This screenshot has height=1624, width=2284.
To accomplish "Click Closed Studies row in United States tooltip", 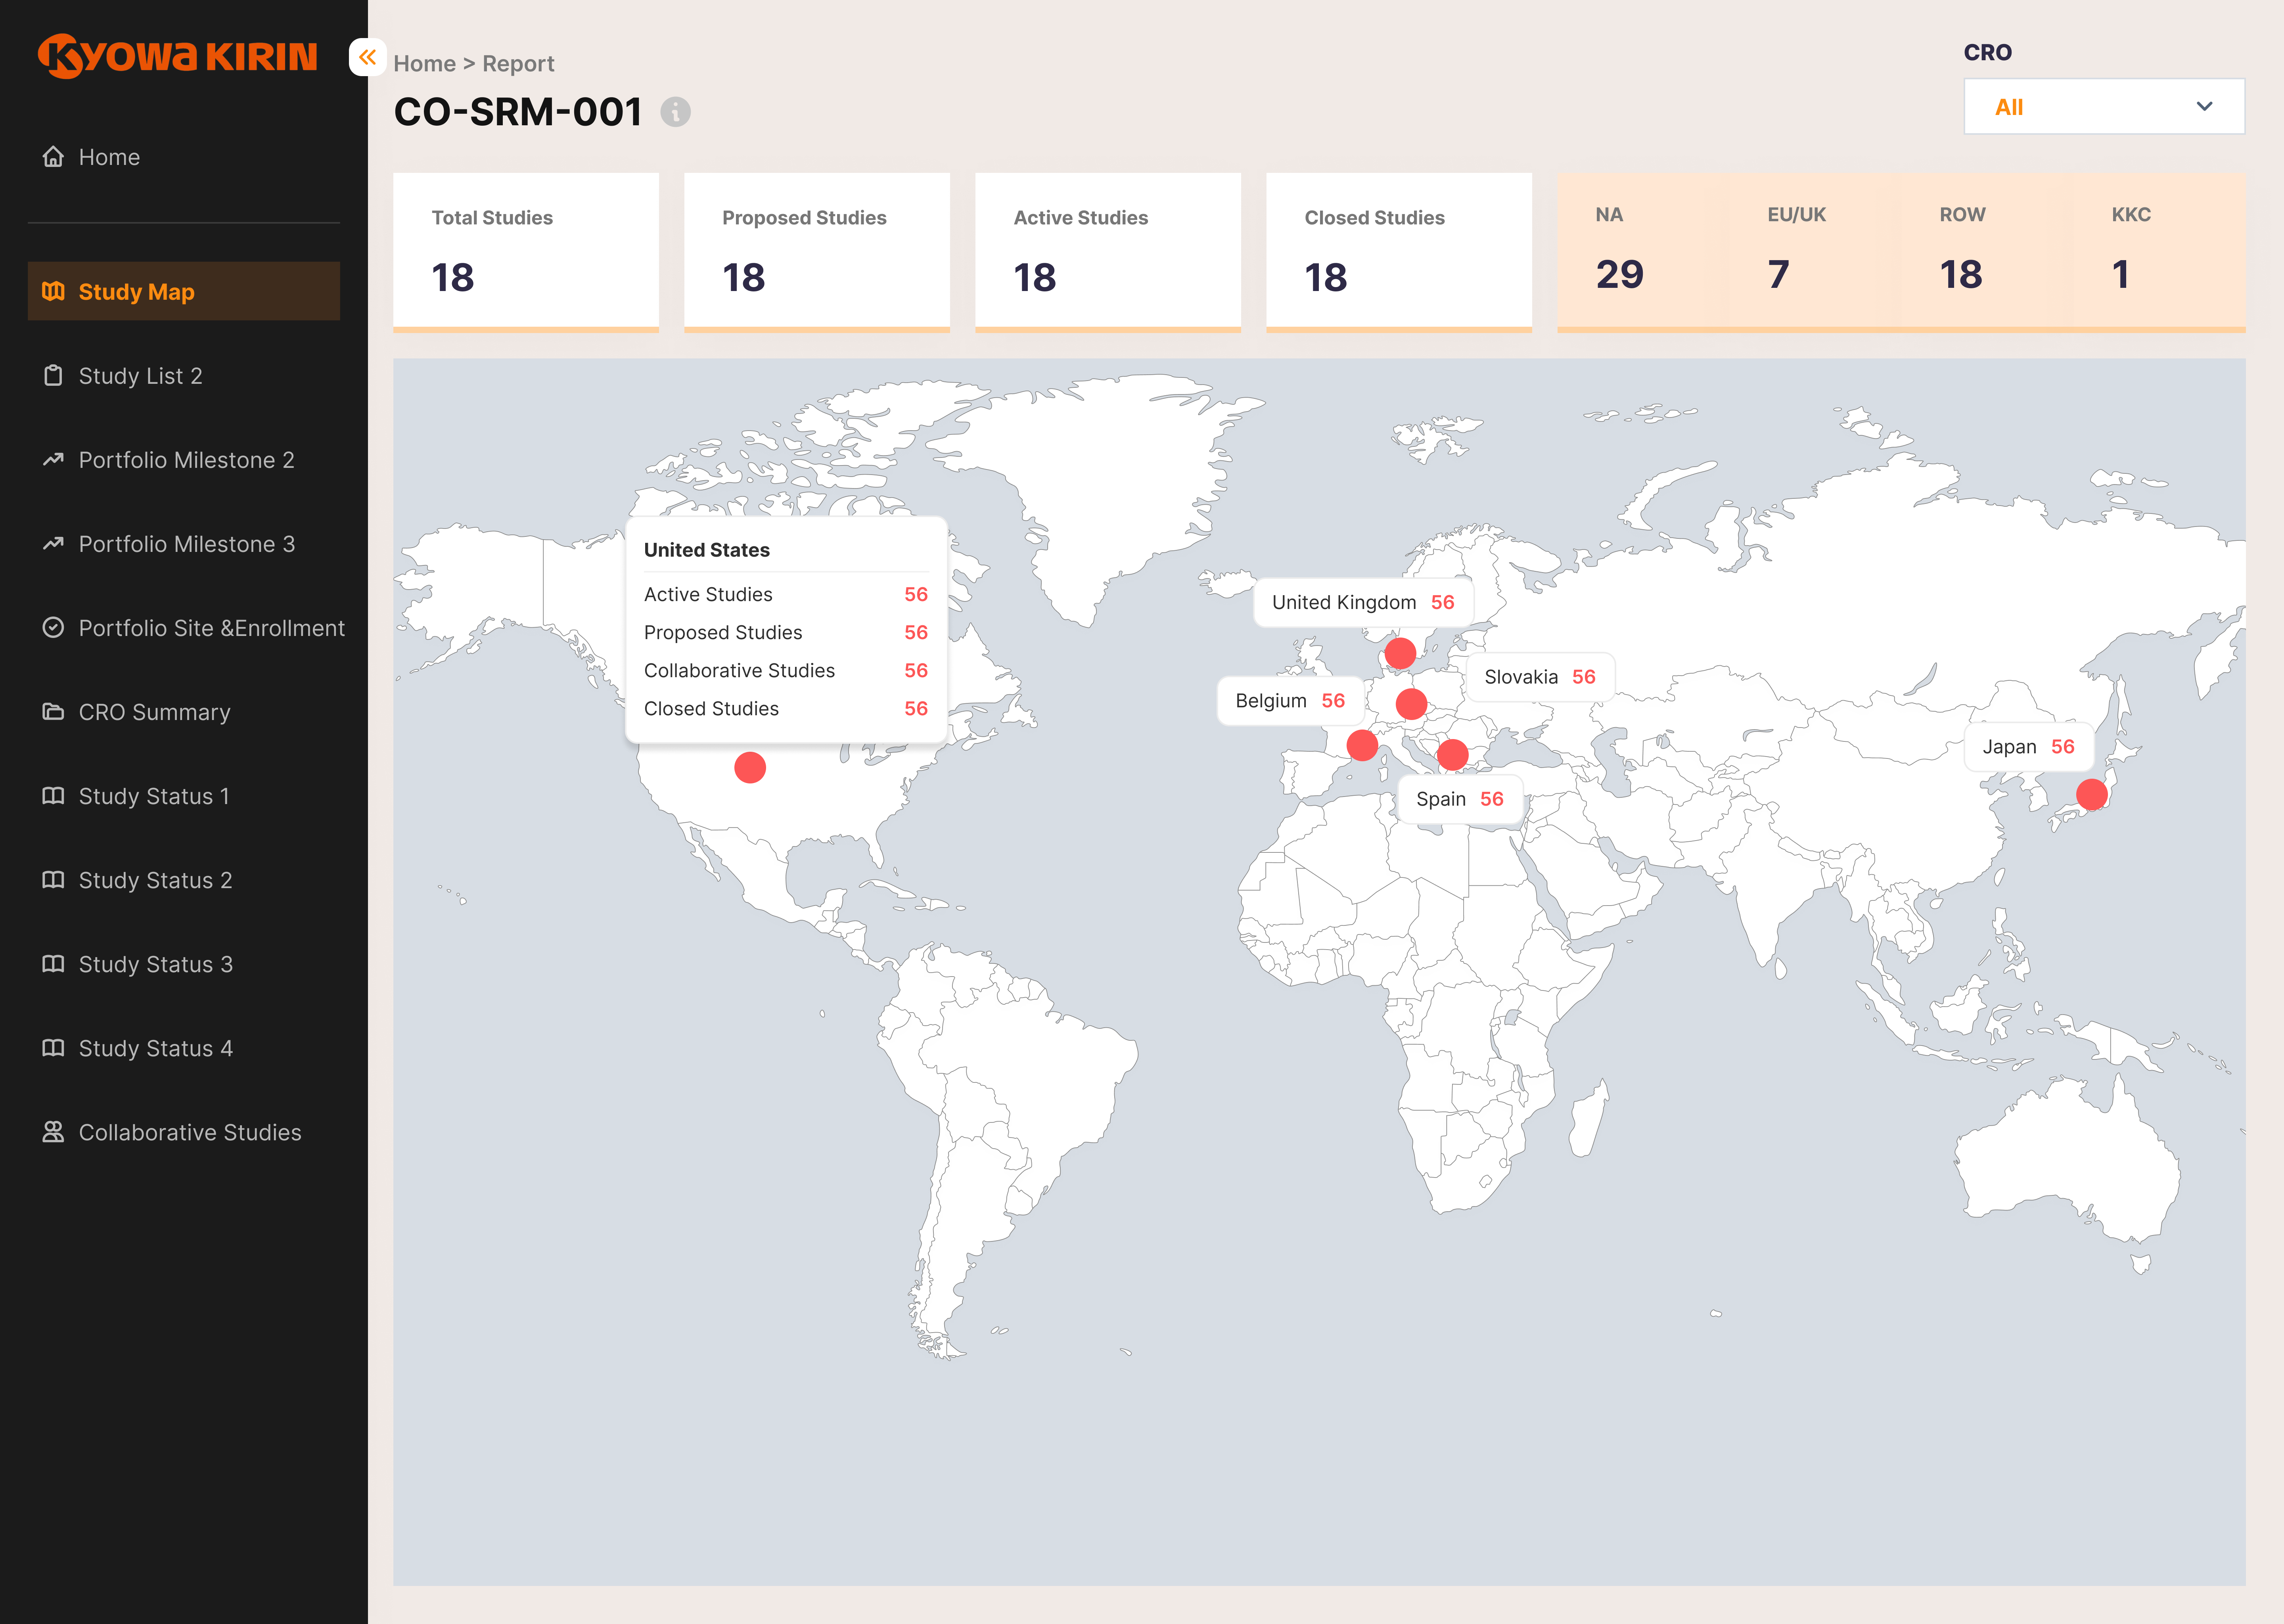I will (786, 708).
